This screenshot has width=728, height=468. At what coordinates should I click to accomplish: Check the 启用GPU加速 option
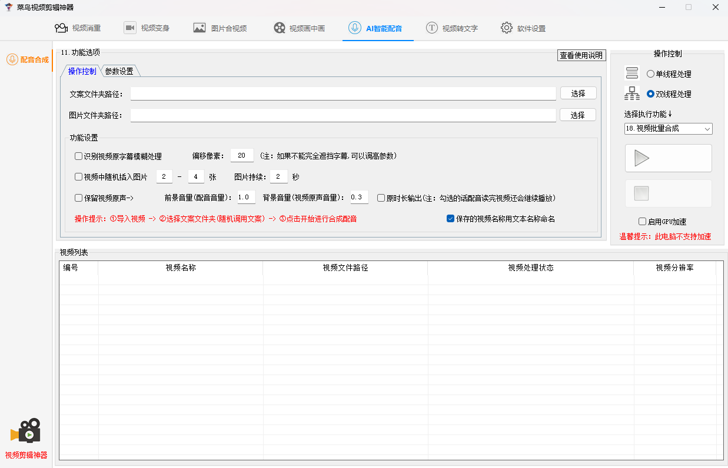pos(643,222)
